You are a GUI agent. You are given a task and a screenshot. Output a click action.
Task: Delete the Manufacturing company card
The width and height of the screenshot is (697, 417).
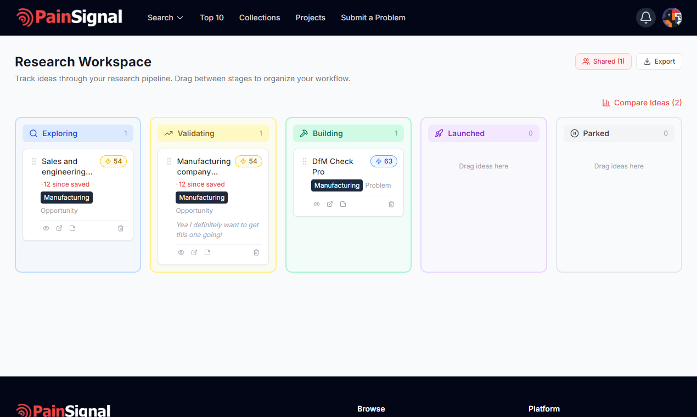[256, 252]
